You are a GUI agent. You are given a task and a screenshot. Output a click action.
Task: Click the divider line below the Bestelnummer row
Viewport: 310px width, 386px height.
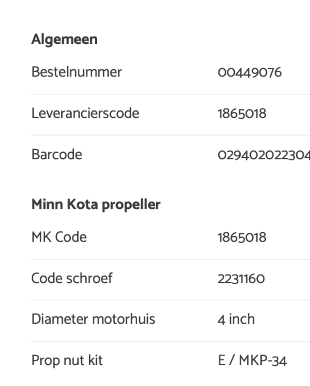(x=170, y=94)
